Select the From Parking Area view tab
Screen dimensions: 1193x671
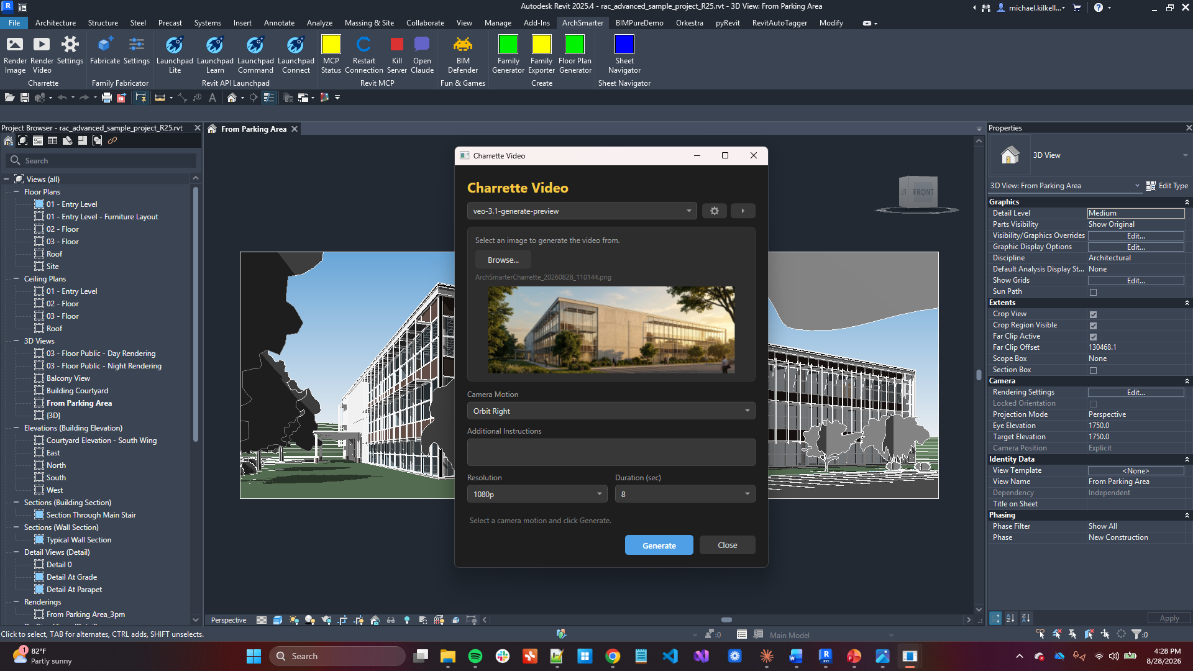pyautogui.click(x=254, y=129)
